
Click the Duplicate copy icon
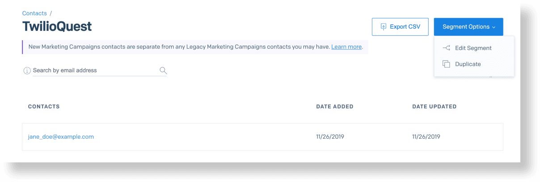point(446,64)
